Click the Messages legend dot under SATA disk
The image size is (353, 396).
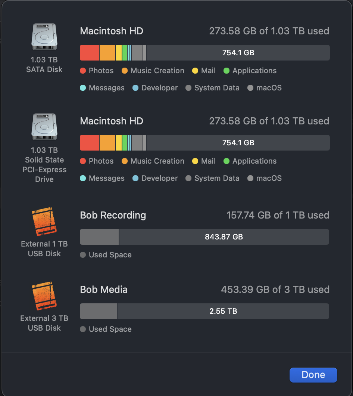83,88
